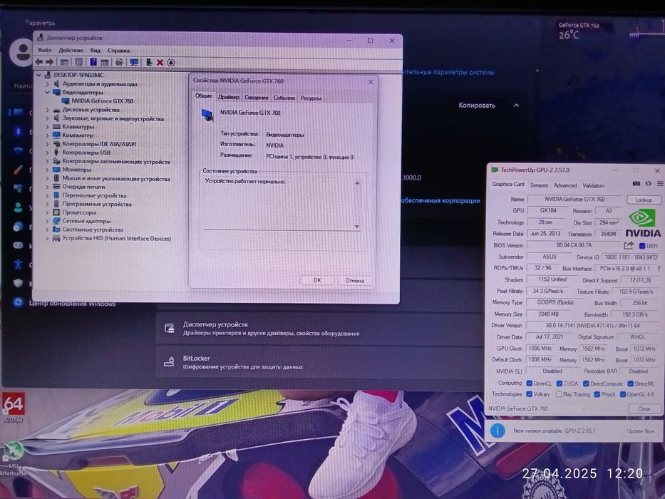The image size is (665, 499).
Task: Toggle the OpenCL checkbox
Action: coord(530,384)
